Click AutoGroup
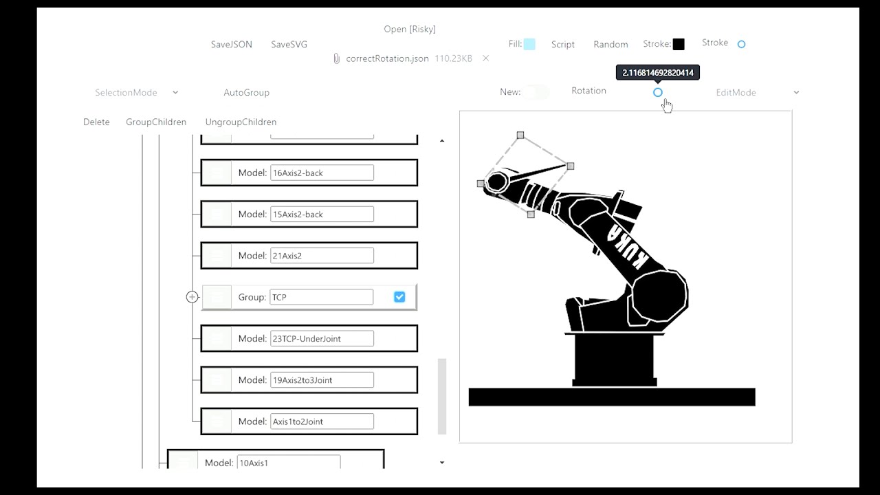The image size is (880, 495). click(x=246, y=92)
